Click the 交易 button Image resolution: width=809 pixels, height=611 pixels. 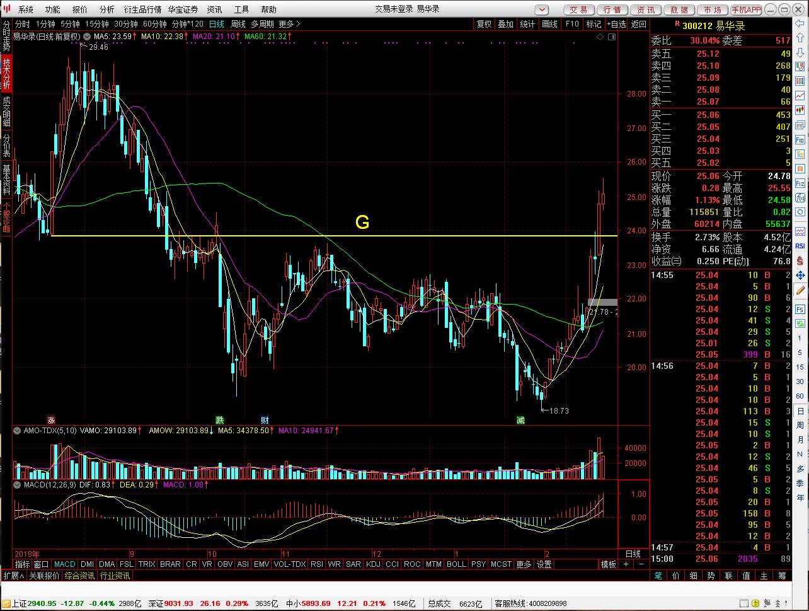point(578,9)
